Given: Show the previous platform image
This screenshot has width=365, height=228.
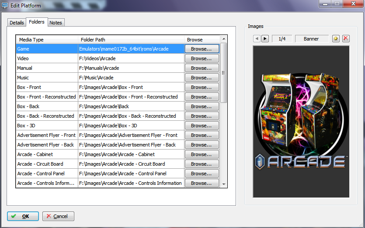Looking at the screenshot, I should point(257,38).
